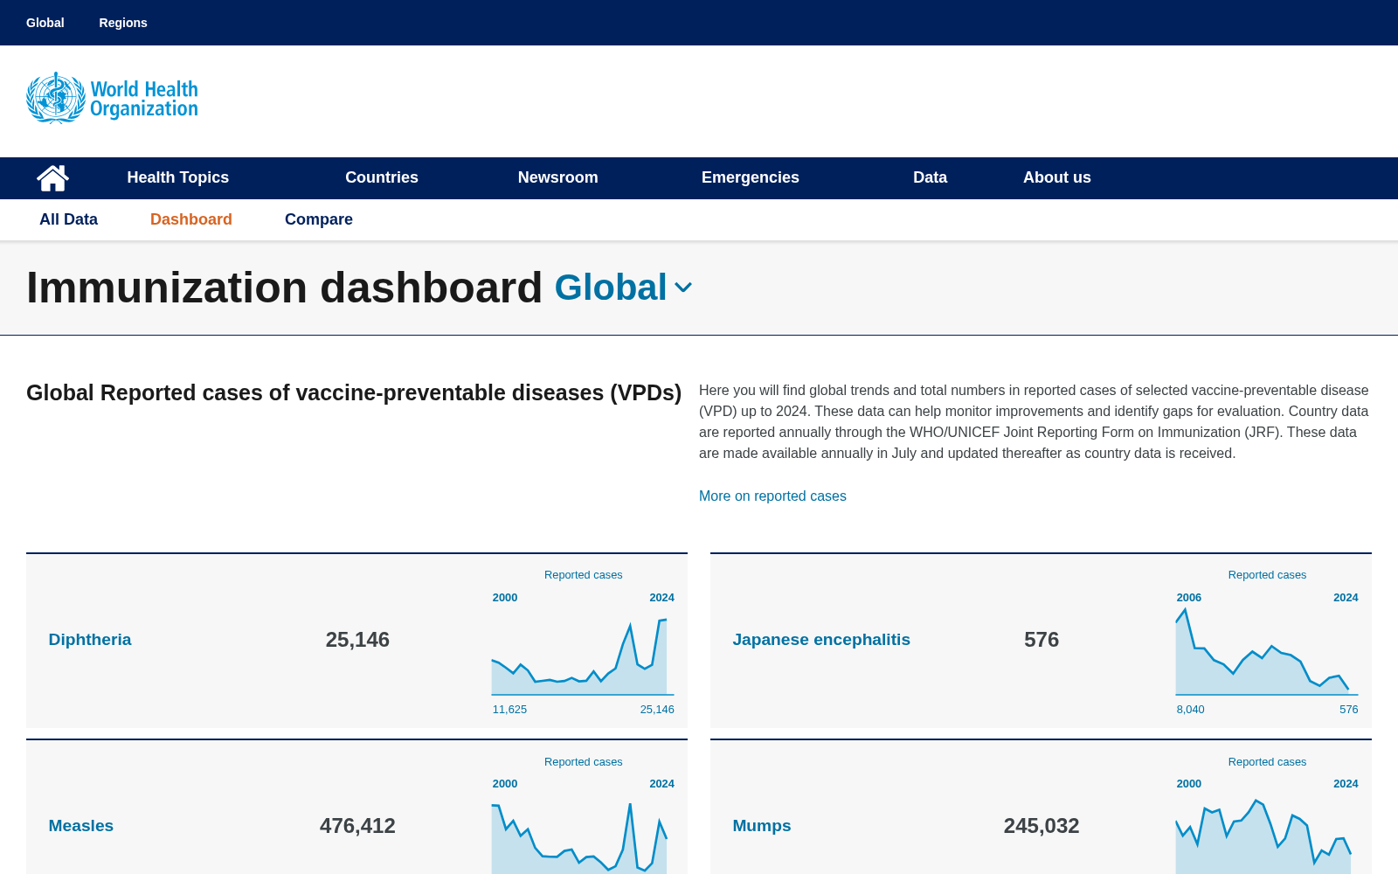Follow the More on reported cases link
The width and height of the screenshot is (1398, 874).
point(772,496)
